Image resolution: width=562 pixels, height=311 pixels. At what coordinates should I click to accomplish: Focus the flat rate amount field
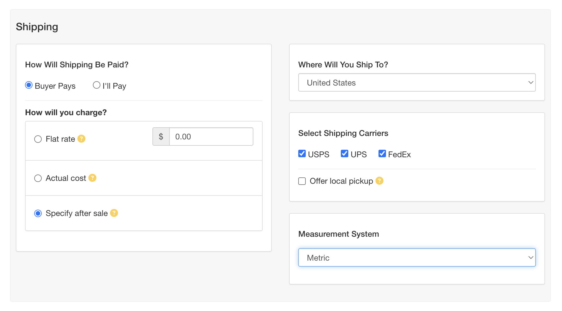coord(211,137)
